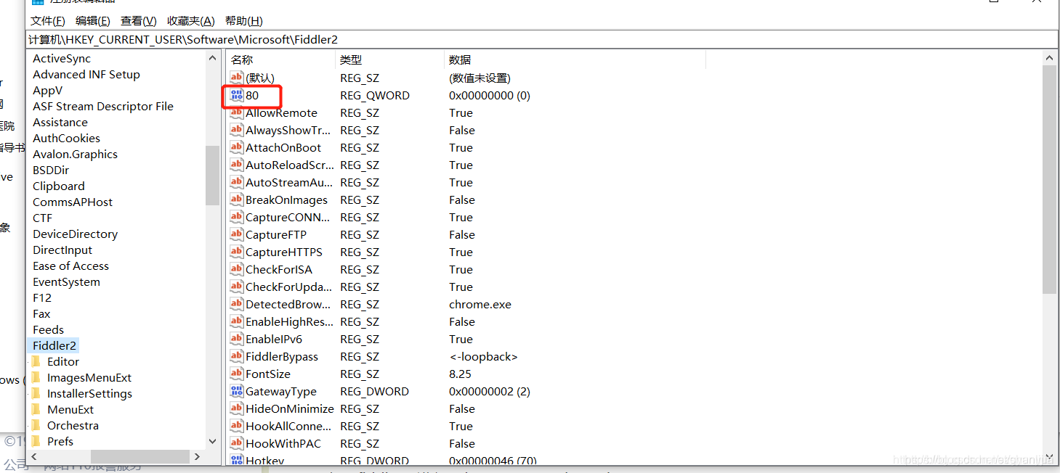
Task: Select the AutoStreamAu... value name
Action: click(288, 182)
